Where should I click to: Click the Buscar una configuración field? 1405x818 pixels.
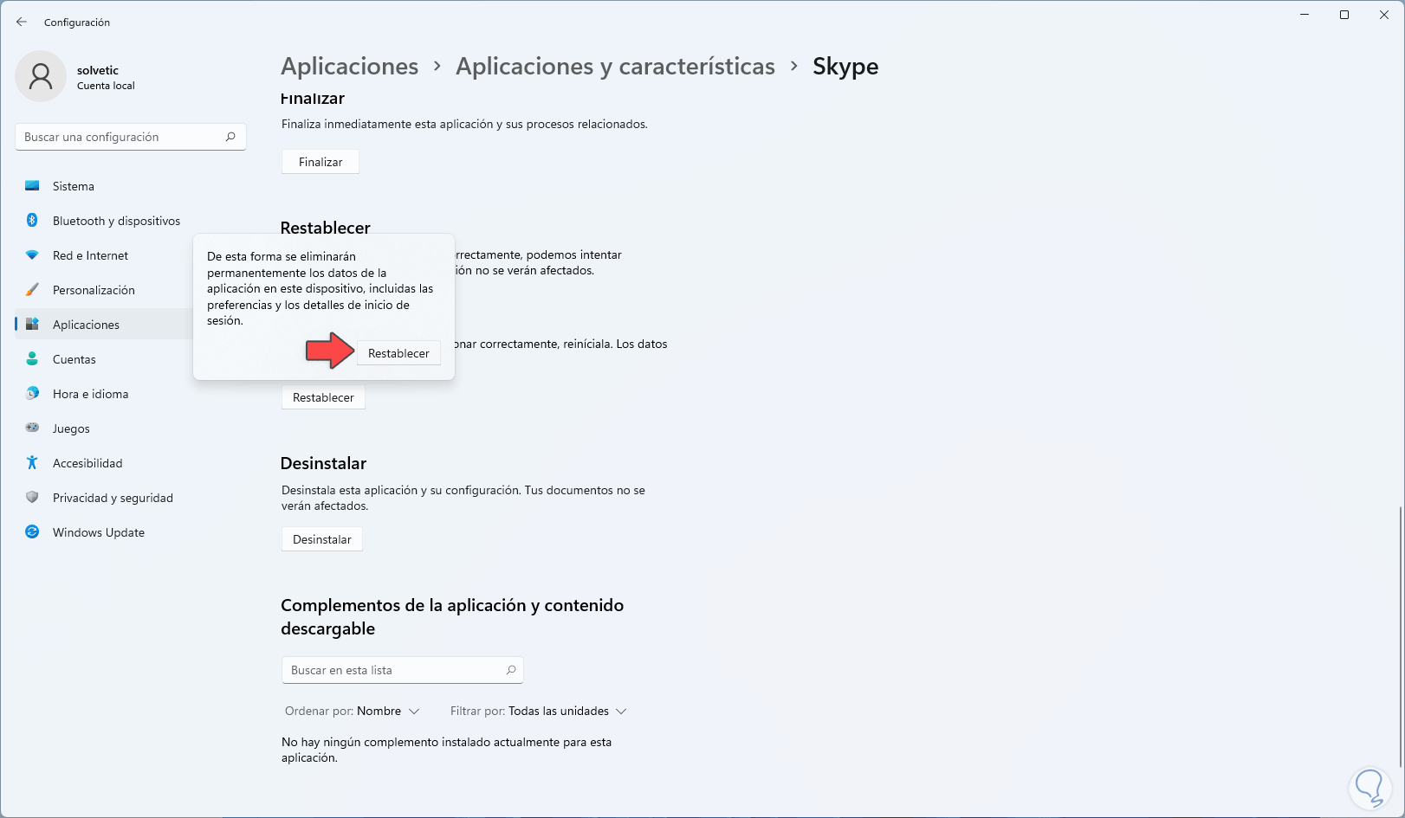(131, 137)
